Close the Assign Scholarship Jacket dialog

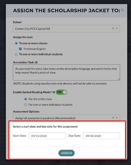(122, 10)
